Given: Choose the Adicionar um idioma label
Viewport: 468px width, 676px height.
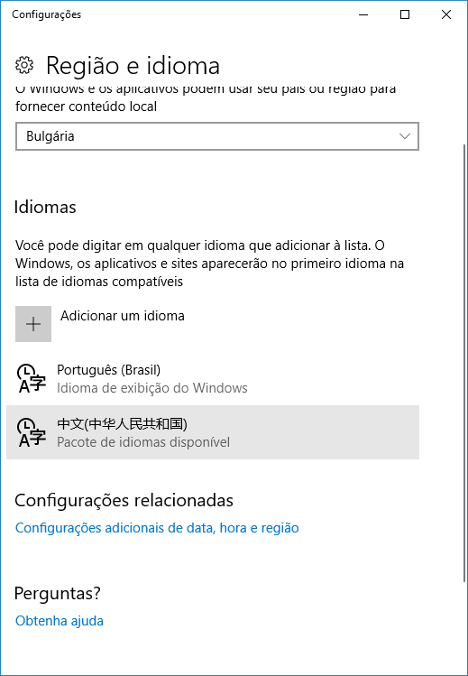Looking at the screenshot, I should [x=123, y=316].
